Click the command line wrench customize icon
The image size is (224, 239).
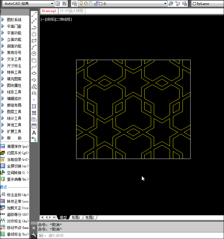[x=34, y=235]
